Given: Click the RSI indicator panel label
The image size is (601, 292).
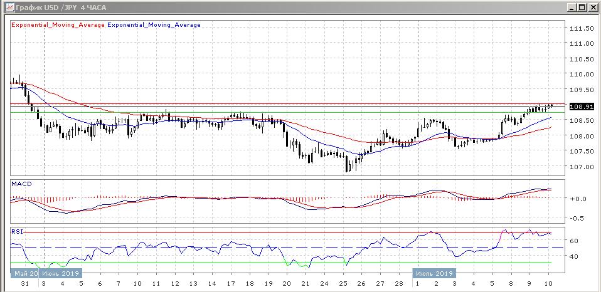Looking at the screenshot, I should (x=16, y=231).
